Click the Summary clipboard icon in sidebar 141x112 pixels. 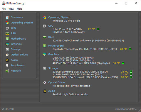[x=7, y=17]
